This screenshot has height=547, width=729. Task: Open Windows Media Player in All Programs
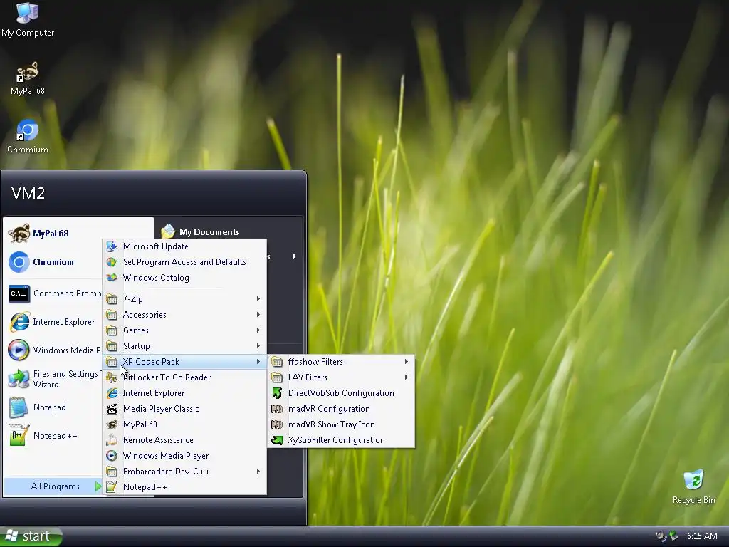[x=184, y=456]
